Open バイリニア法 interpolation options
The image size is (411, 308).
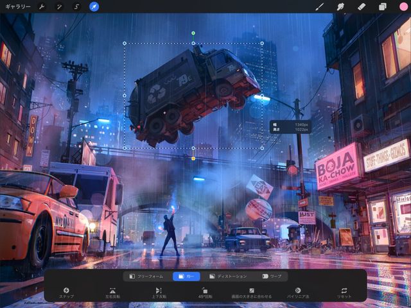[298, 293]
